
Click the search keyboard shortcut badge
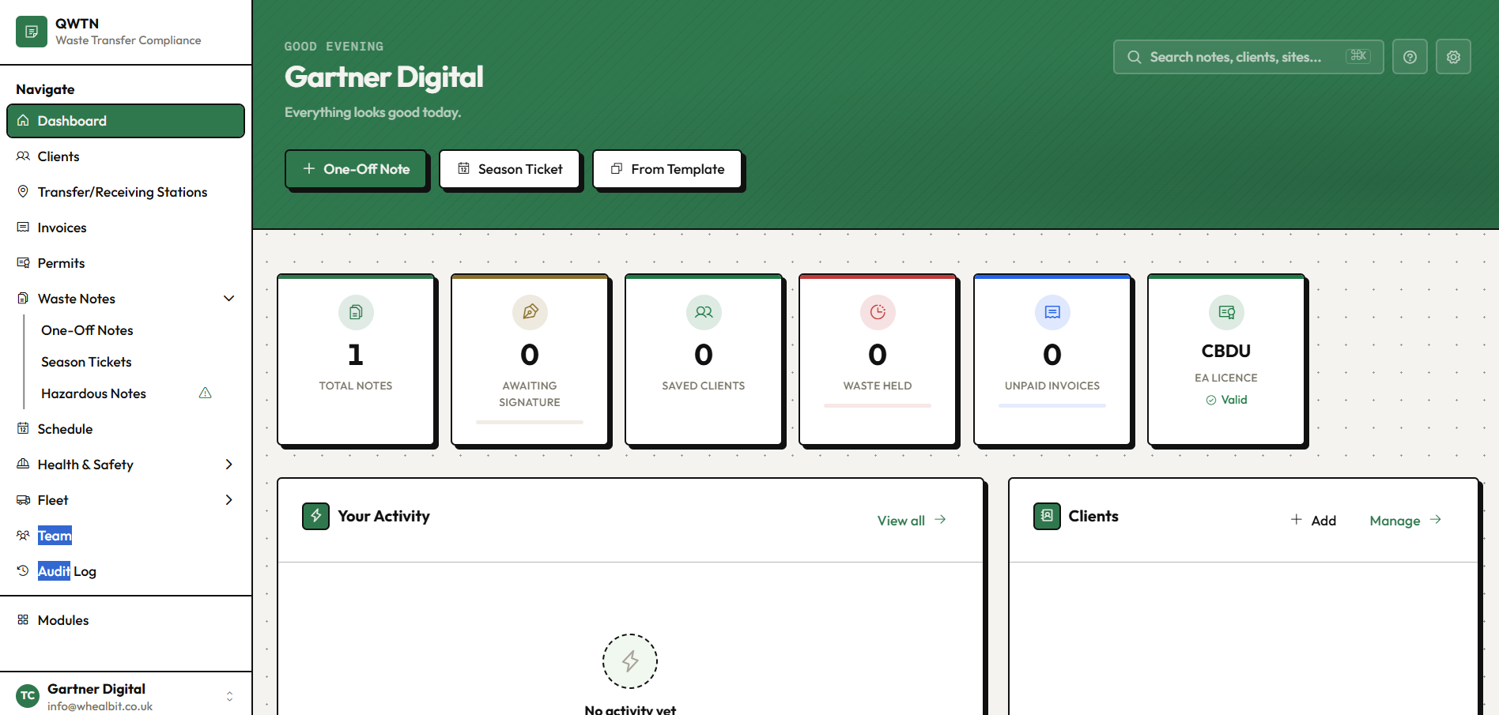click(x=1358, y=56)
